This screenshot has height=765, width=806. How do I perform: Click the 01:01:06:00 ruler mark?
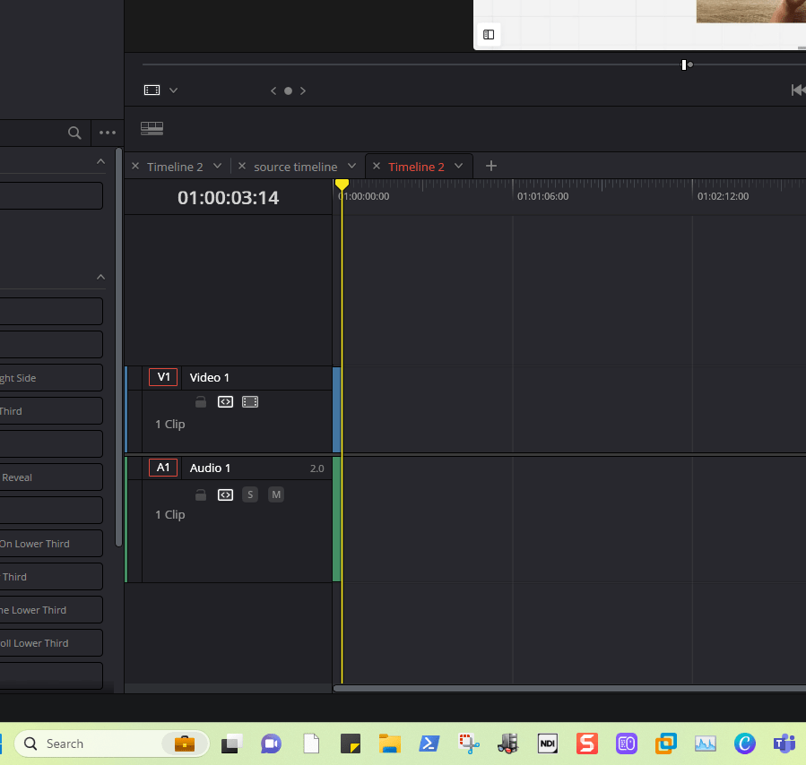pyautogui.click(x=542, y=197)
